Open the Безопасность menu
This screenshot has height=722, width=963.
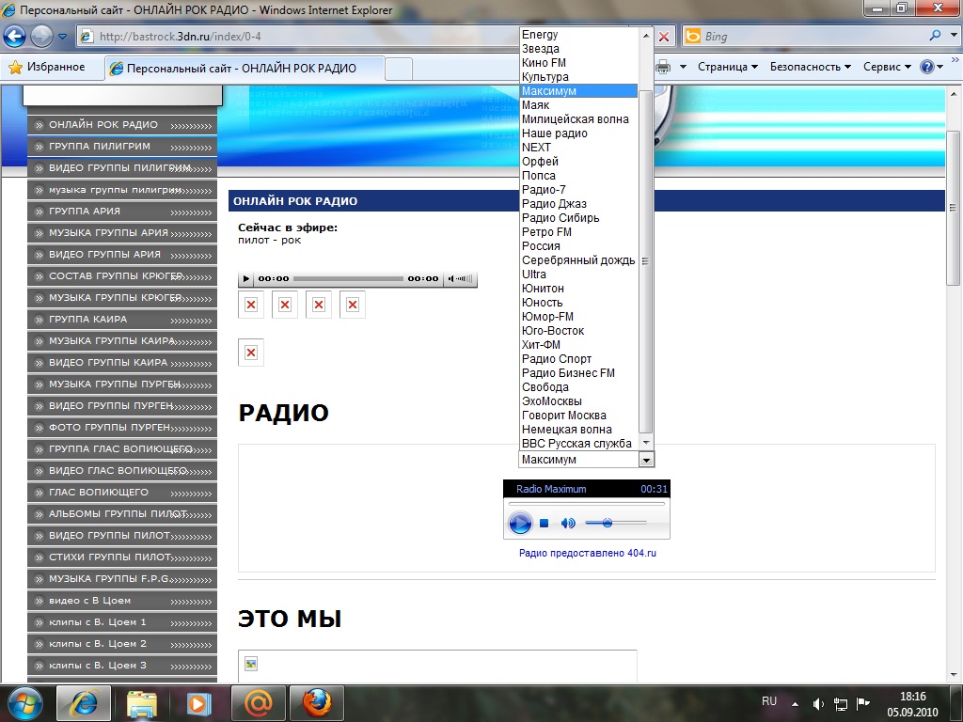click(810, 67)
